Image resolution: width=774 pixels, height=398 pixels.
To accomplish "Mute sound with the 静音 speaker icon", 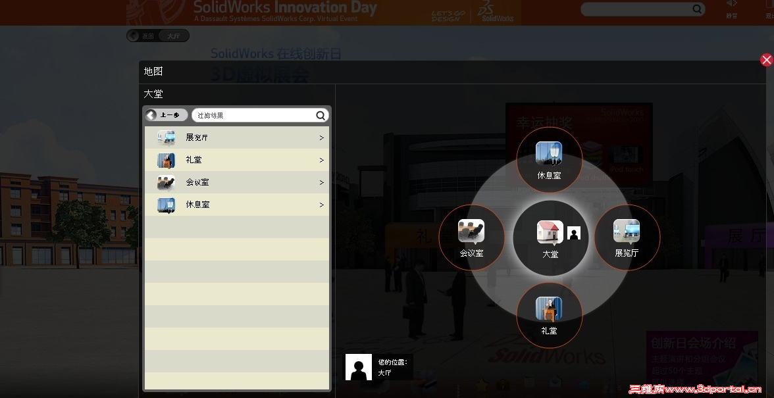I will click(x=732, y=4).
